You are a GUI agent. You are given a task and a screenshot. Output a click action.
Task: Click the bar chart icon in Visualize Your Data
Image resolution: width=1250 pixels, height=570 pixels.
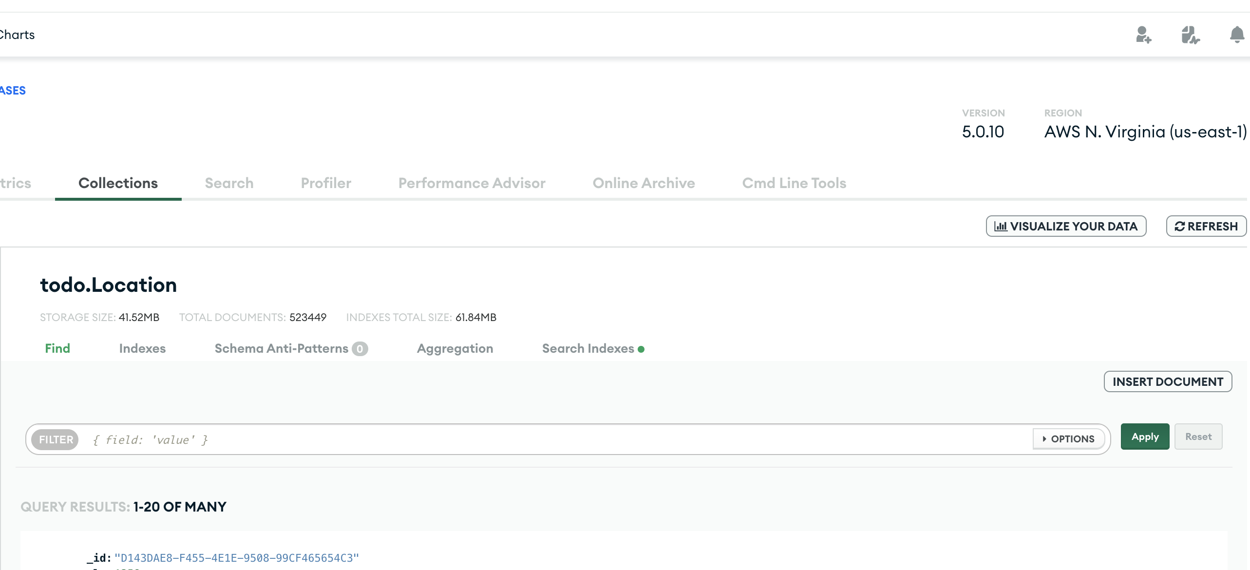click(1001, 227)
